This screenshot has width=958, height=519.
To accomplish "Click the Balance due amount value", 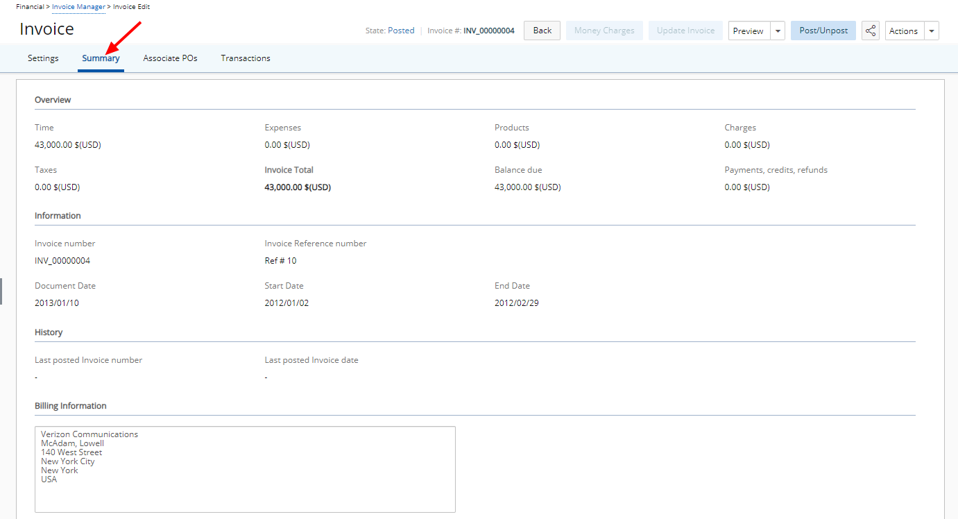I will pyautogui.click(x=528, y=187).
